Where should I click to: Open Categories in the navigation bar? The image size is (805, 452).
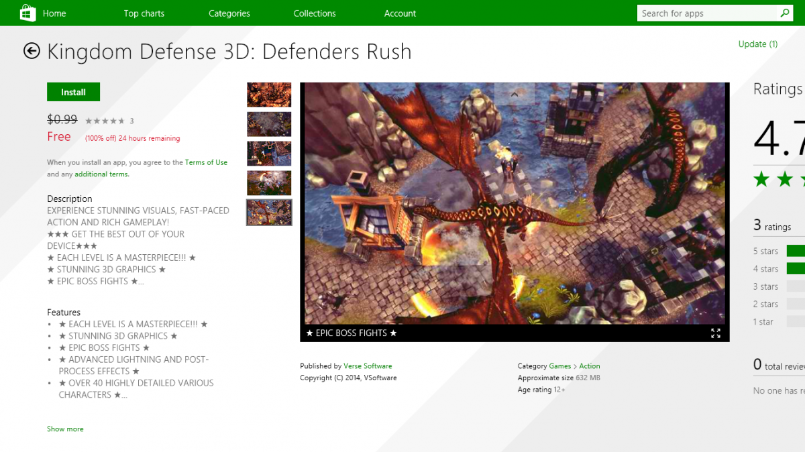[229, 13]
